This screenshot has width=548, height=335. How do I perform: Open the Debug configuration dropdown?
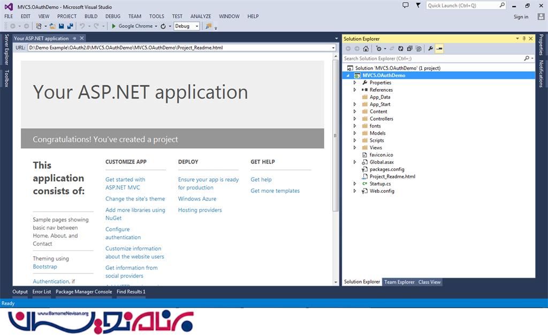(x=197, y=26)
